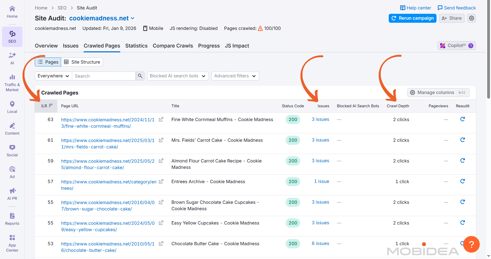The height and width of the screenshot is (259, 491).
Task: Select the SEO section in the sidebar
Action: point(12,36)
